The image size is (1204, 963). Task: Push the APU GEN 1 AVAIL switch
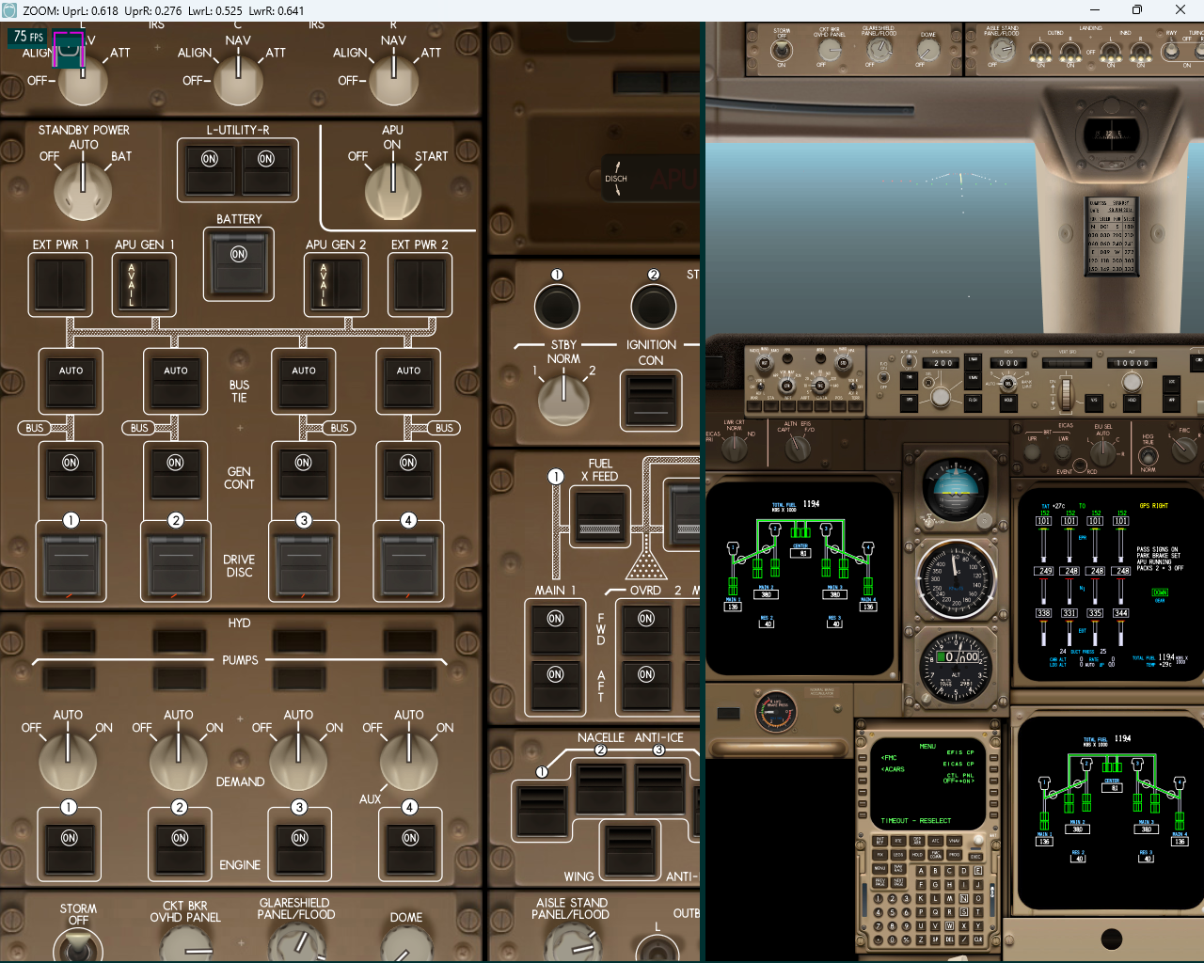[144, 284]
